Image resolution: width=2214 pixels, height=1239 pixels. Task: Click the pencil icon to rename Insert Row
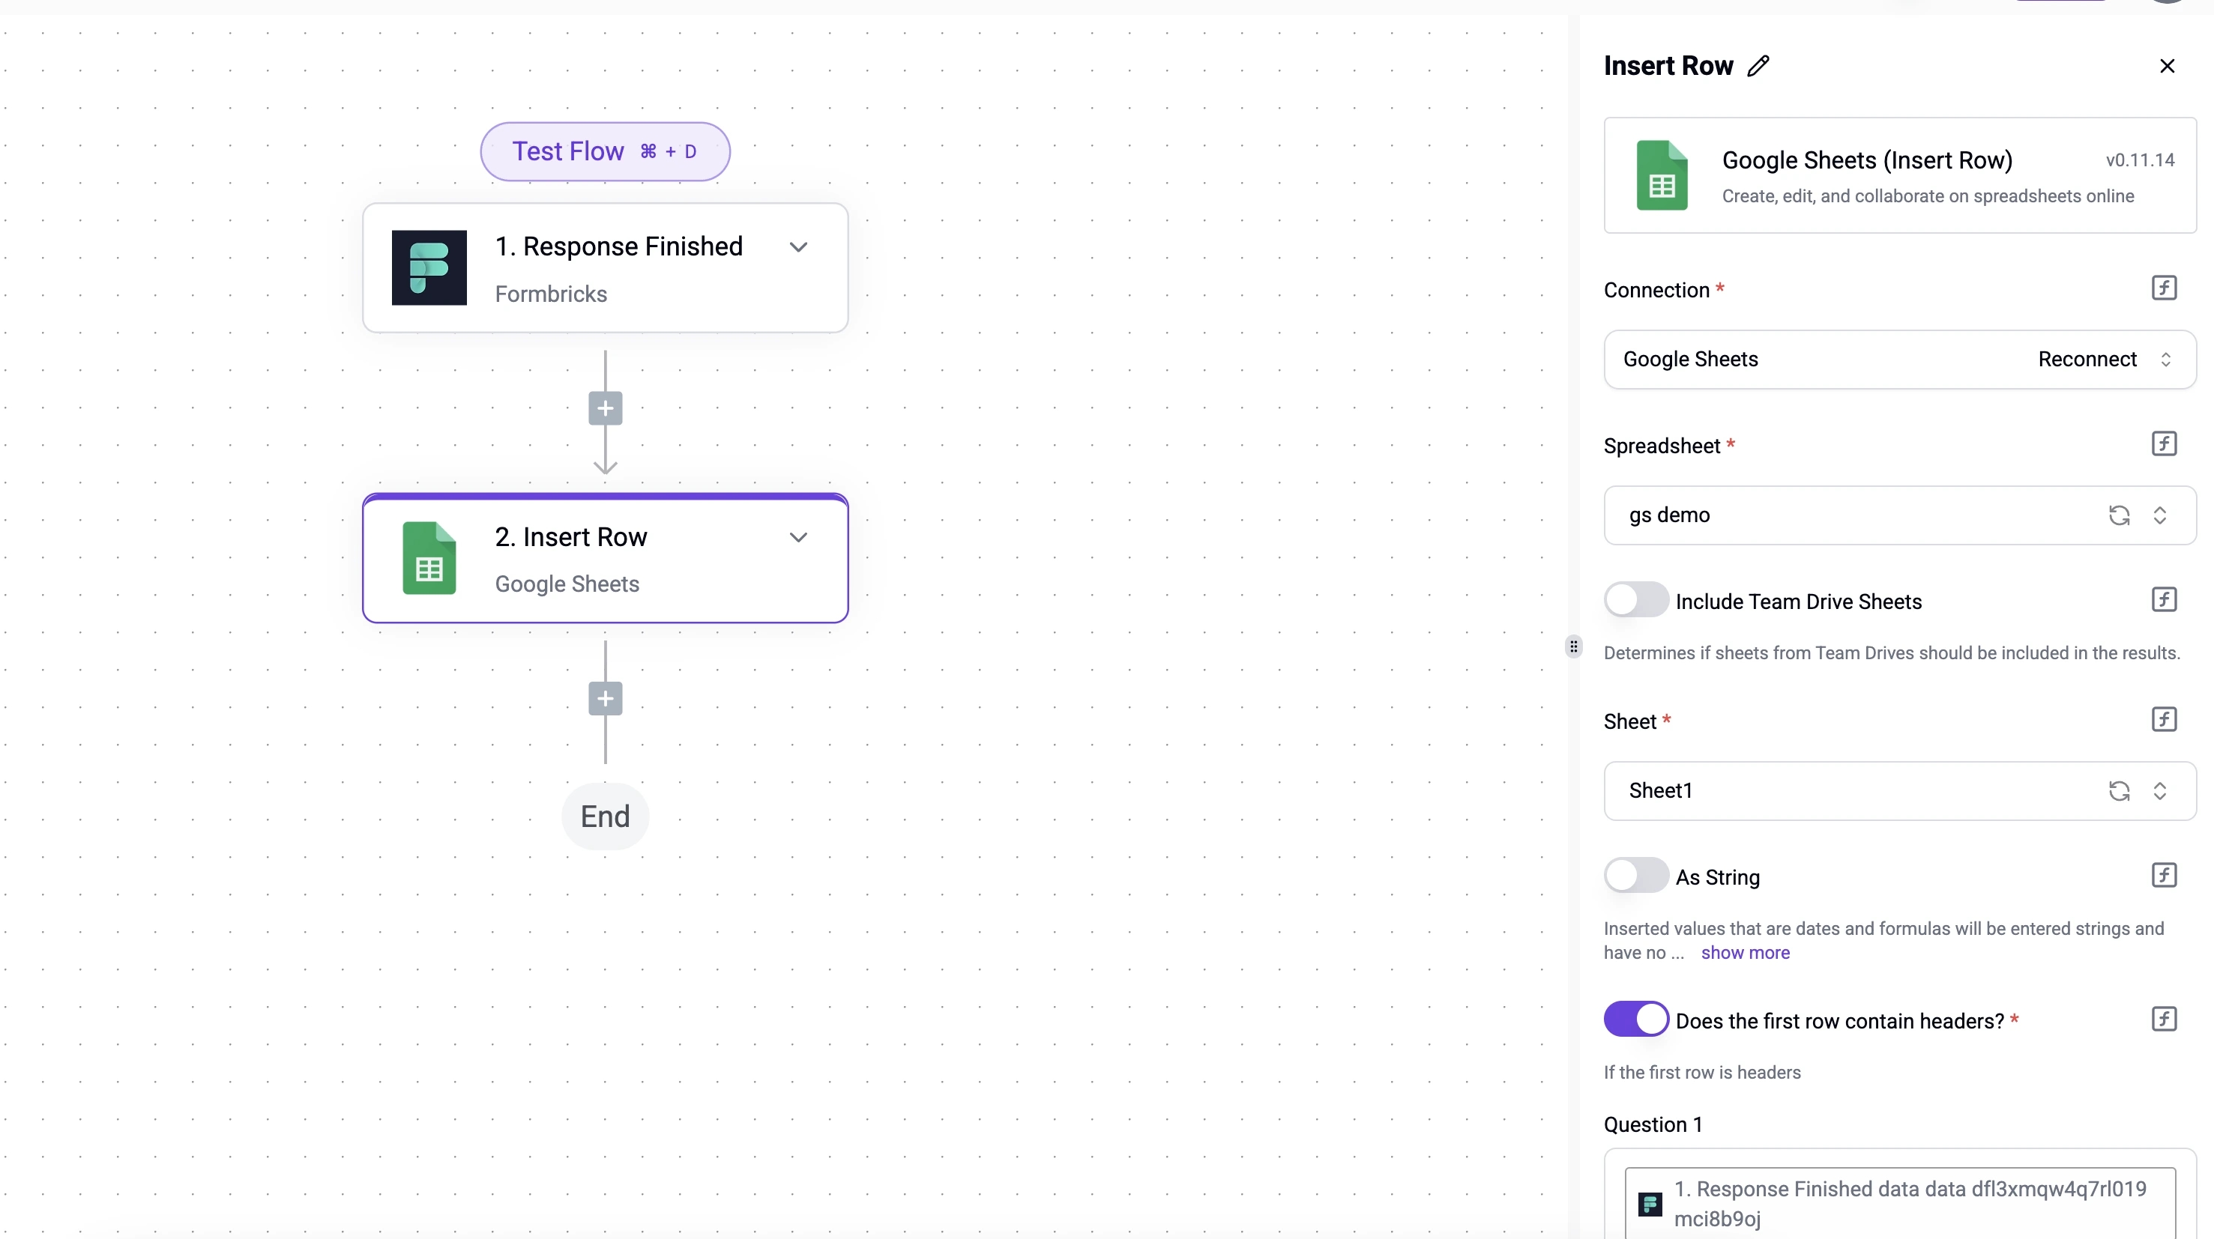pyautogui.click(x=1758, y=66)
